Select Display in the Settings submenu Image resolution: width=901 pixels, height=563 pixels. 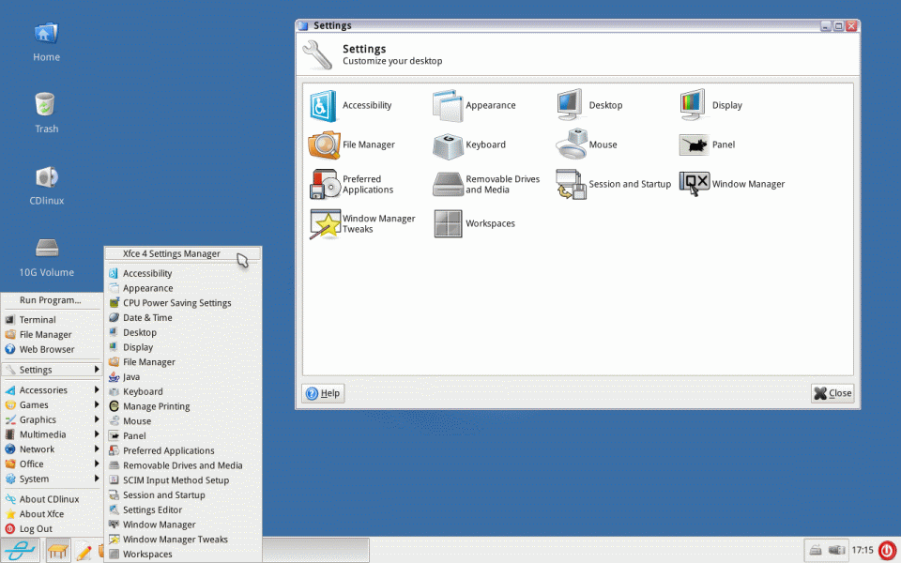click(x=183, y=348)
